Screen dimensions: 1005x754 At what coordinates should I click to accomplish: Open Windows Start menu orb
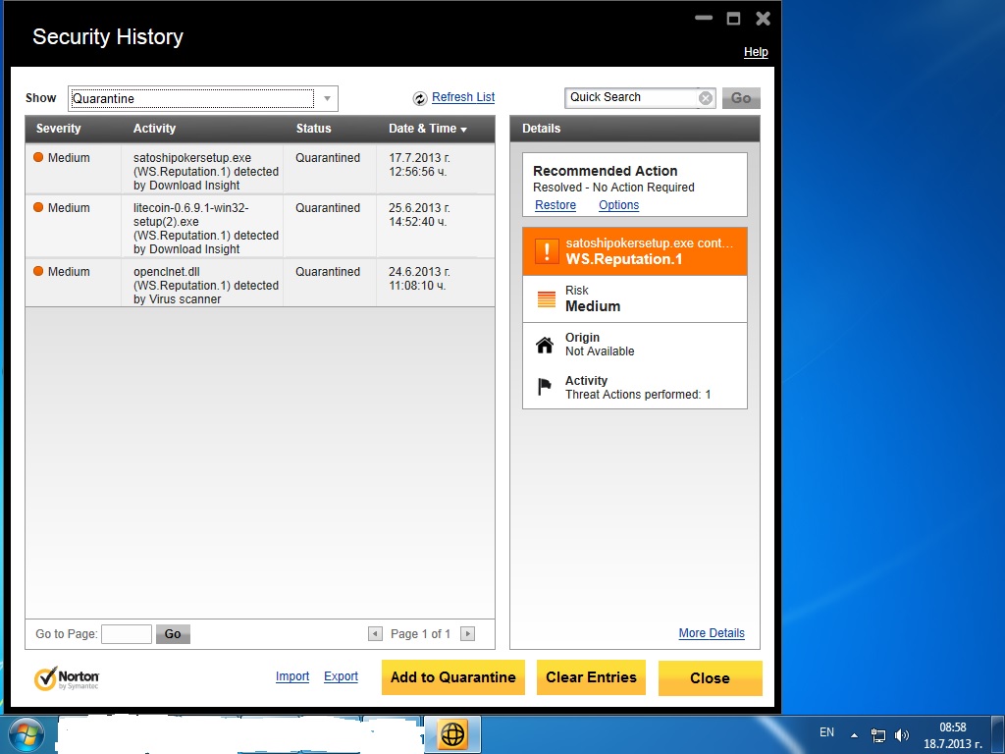[26, 734]
